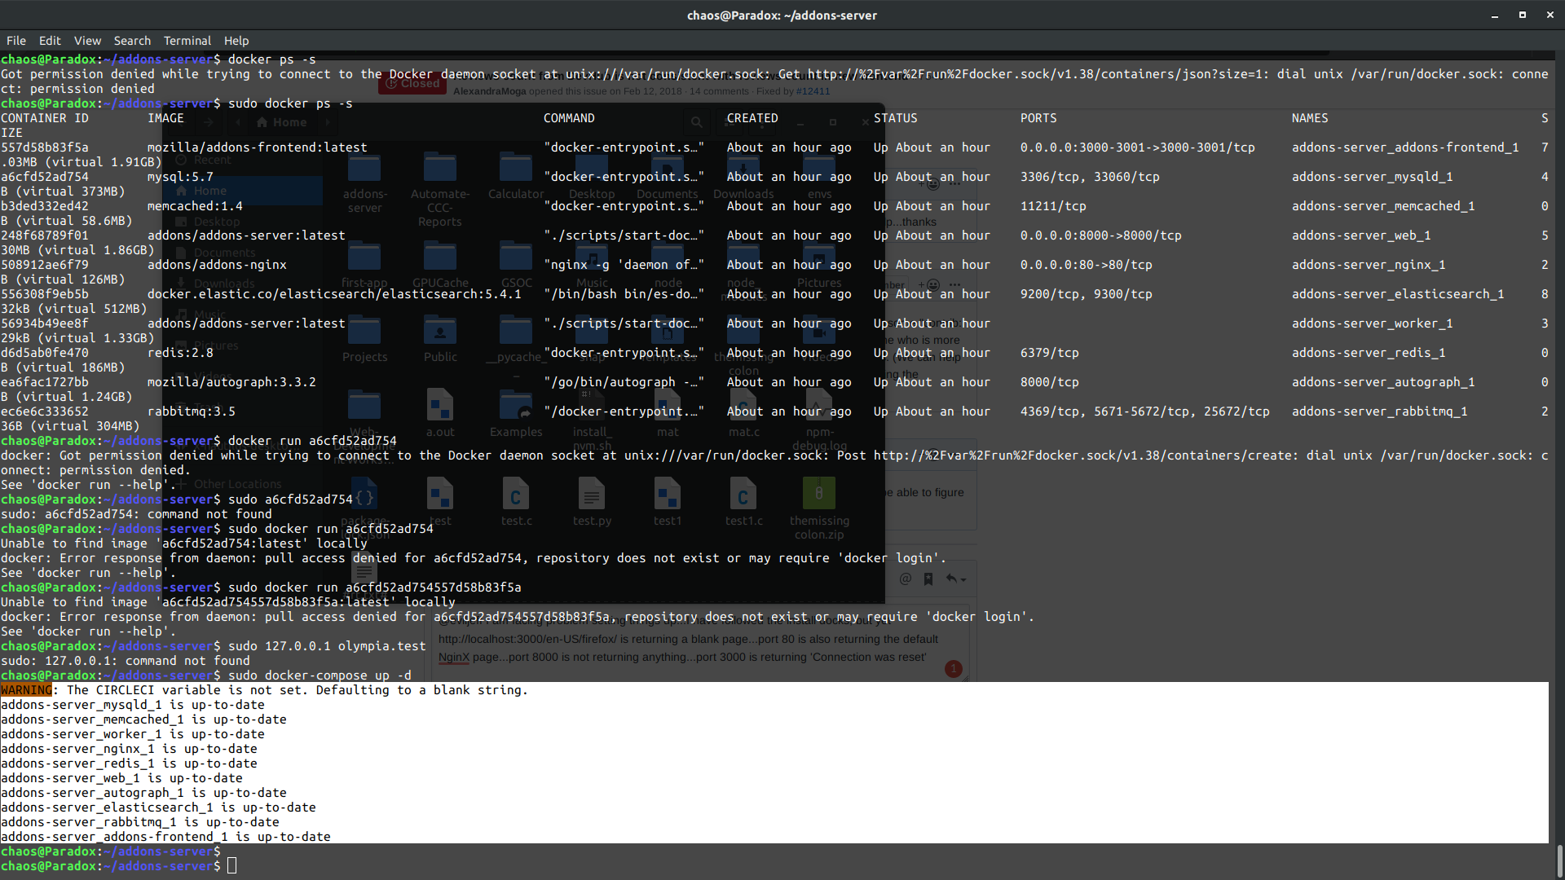Open the Terminal menu
Screen dimensions: 1565x880
click(187, 41)
